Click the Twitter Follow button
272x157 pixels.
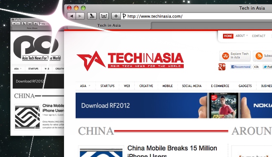(x=267, y=67)
